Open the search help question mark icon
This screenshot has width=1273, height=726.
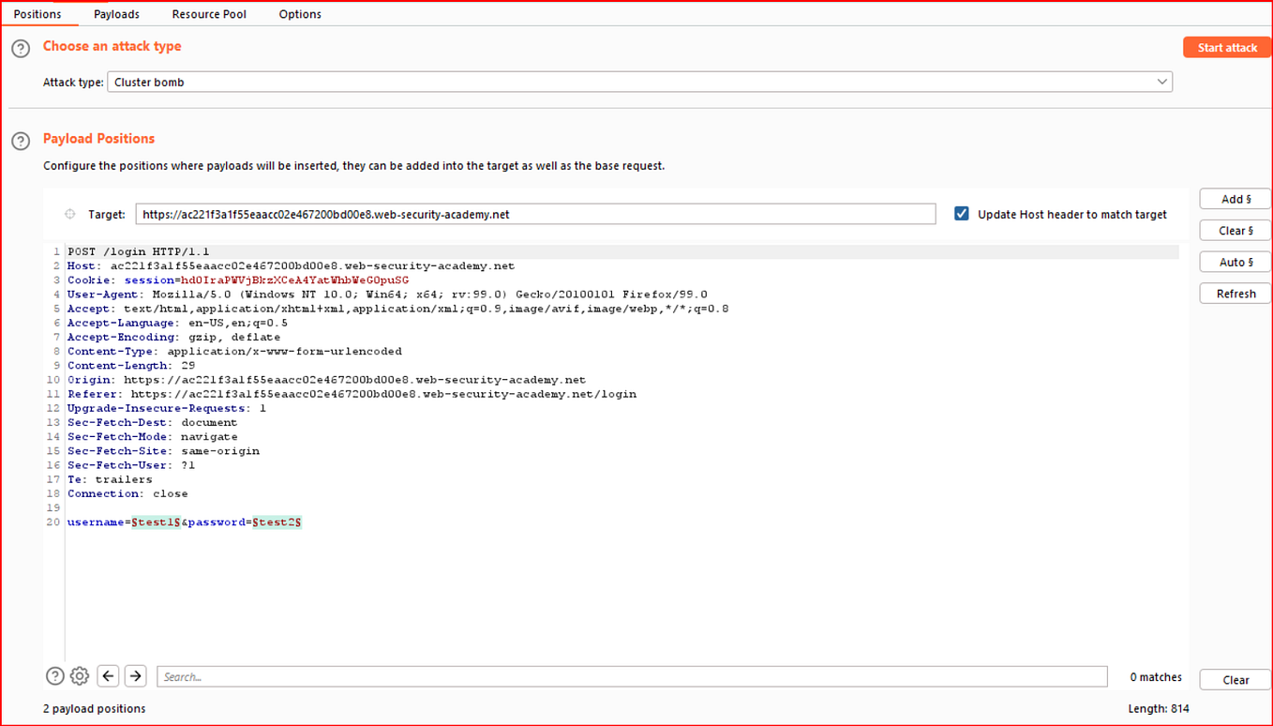point(54,675)
